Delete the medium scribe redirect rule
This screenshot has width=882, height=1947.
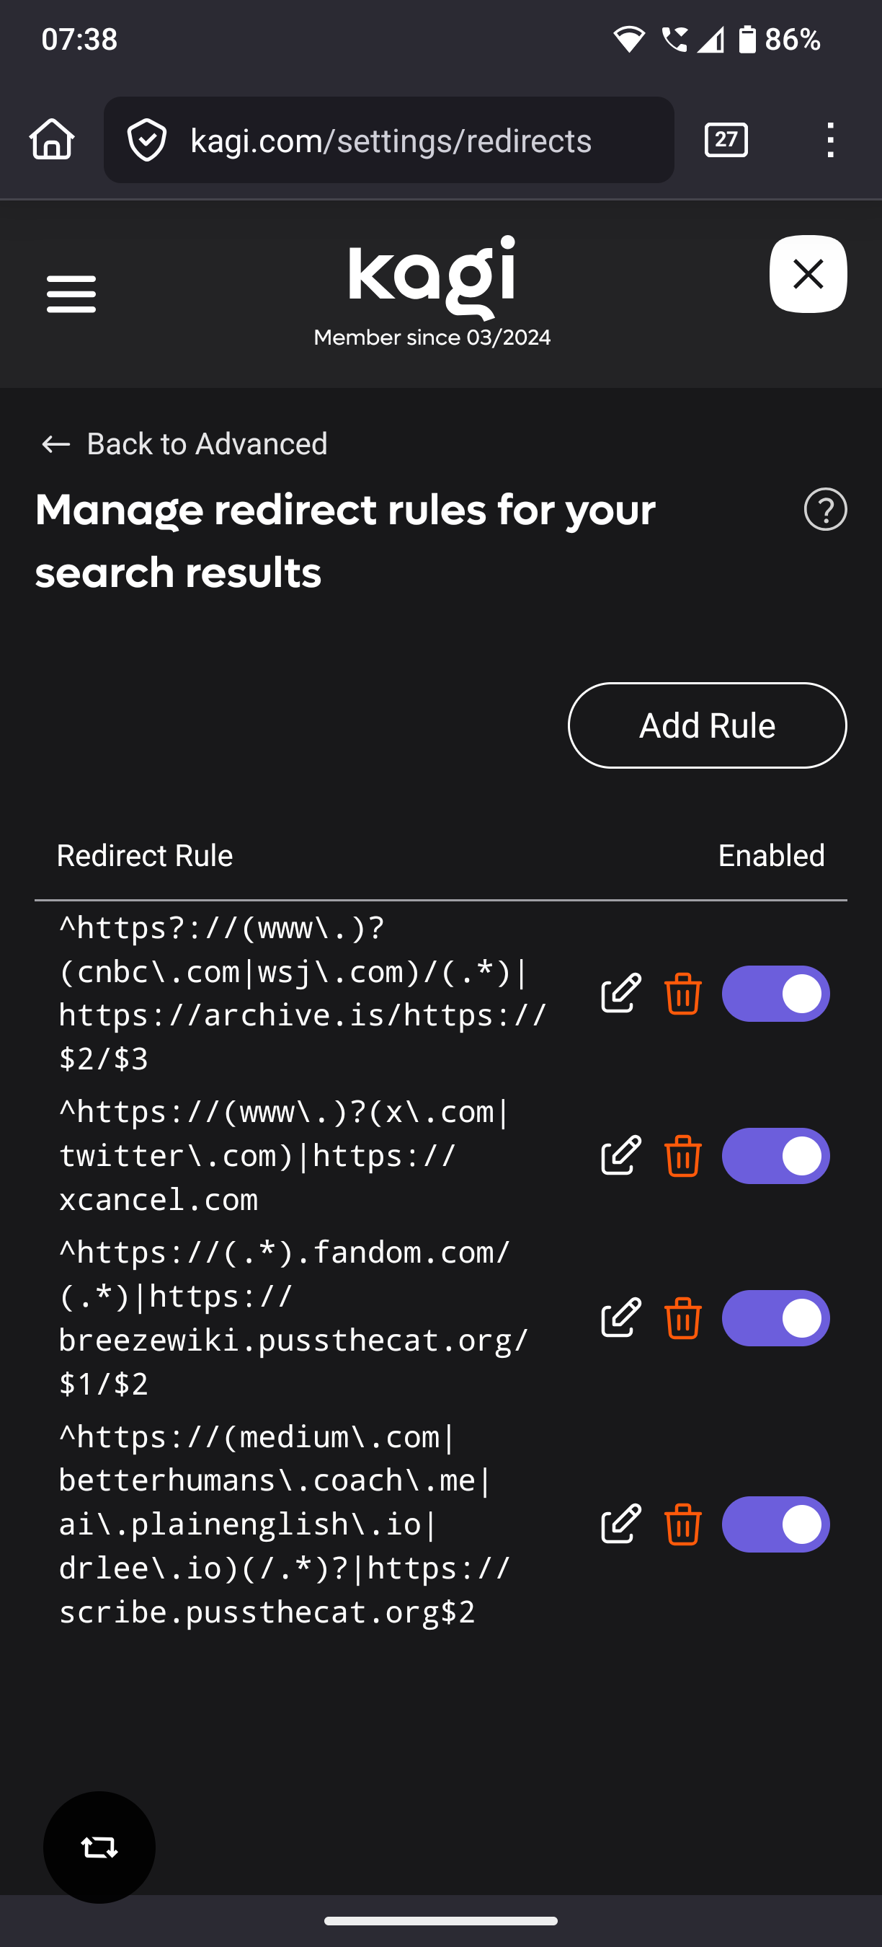(x=682, y=1524)
